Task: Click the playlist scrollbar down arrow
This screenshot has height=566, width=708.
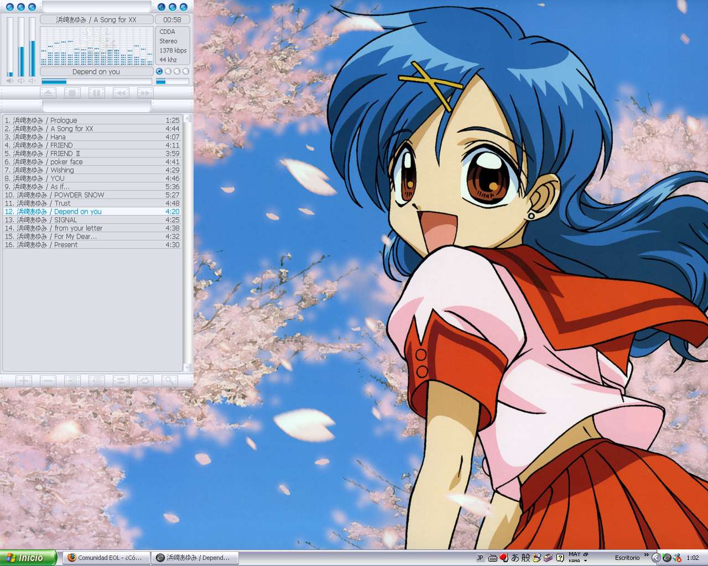Action: (x=188, y=368)
